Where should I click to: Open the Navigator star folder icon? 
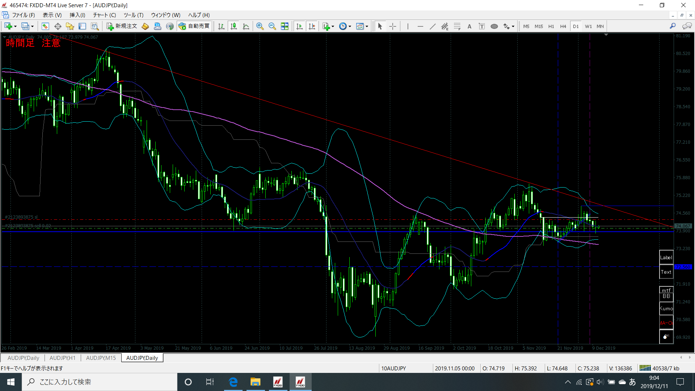70,26
